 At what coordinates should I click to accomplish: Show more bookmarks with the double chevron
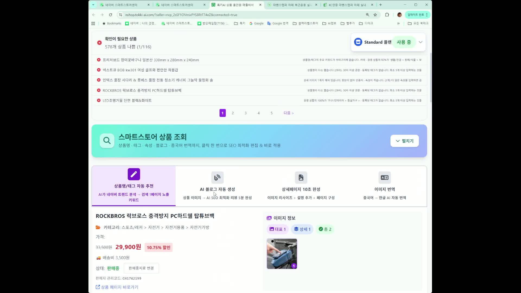coord(398,23)
